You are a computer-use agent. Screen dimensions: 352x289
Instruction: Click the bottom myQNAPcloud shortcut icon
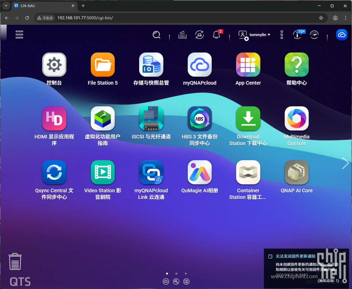click(x=166, y=281)
